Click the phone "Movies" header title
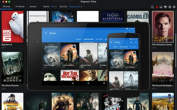Screen dimensions: 177x110 (x=117, y=42)
